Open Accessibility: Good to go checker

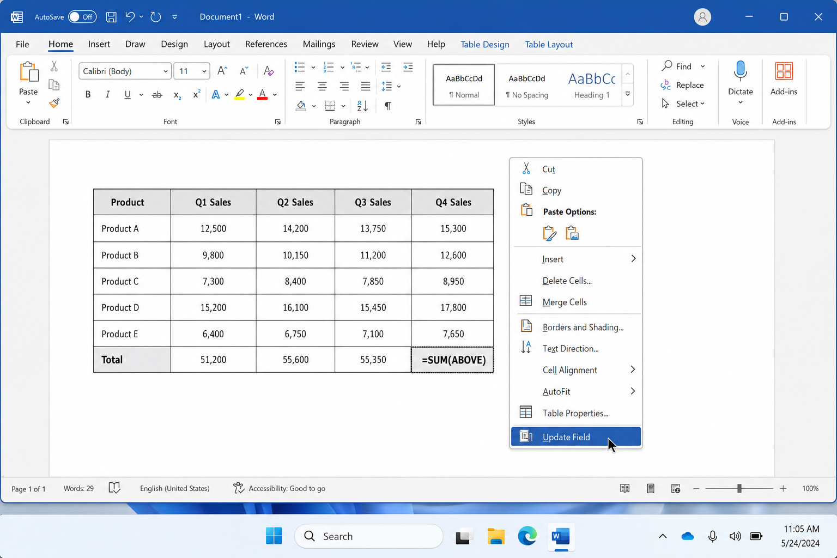(279, 488)
